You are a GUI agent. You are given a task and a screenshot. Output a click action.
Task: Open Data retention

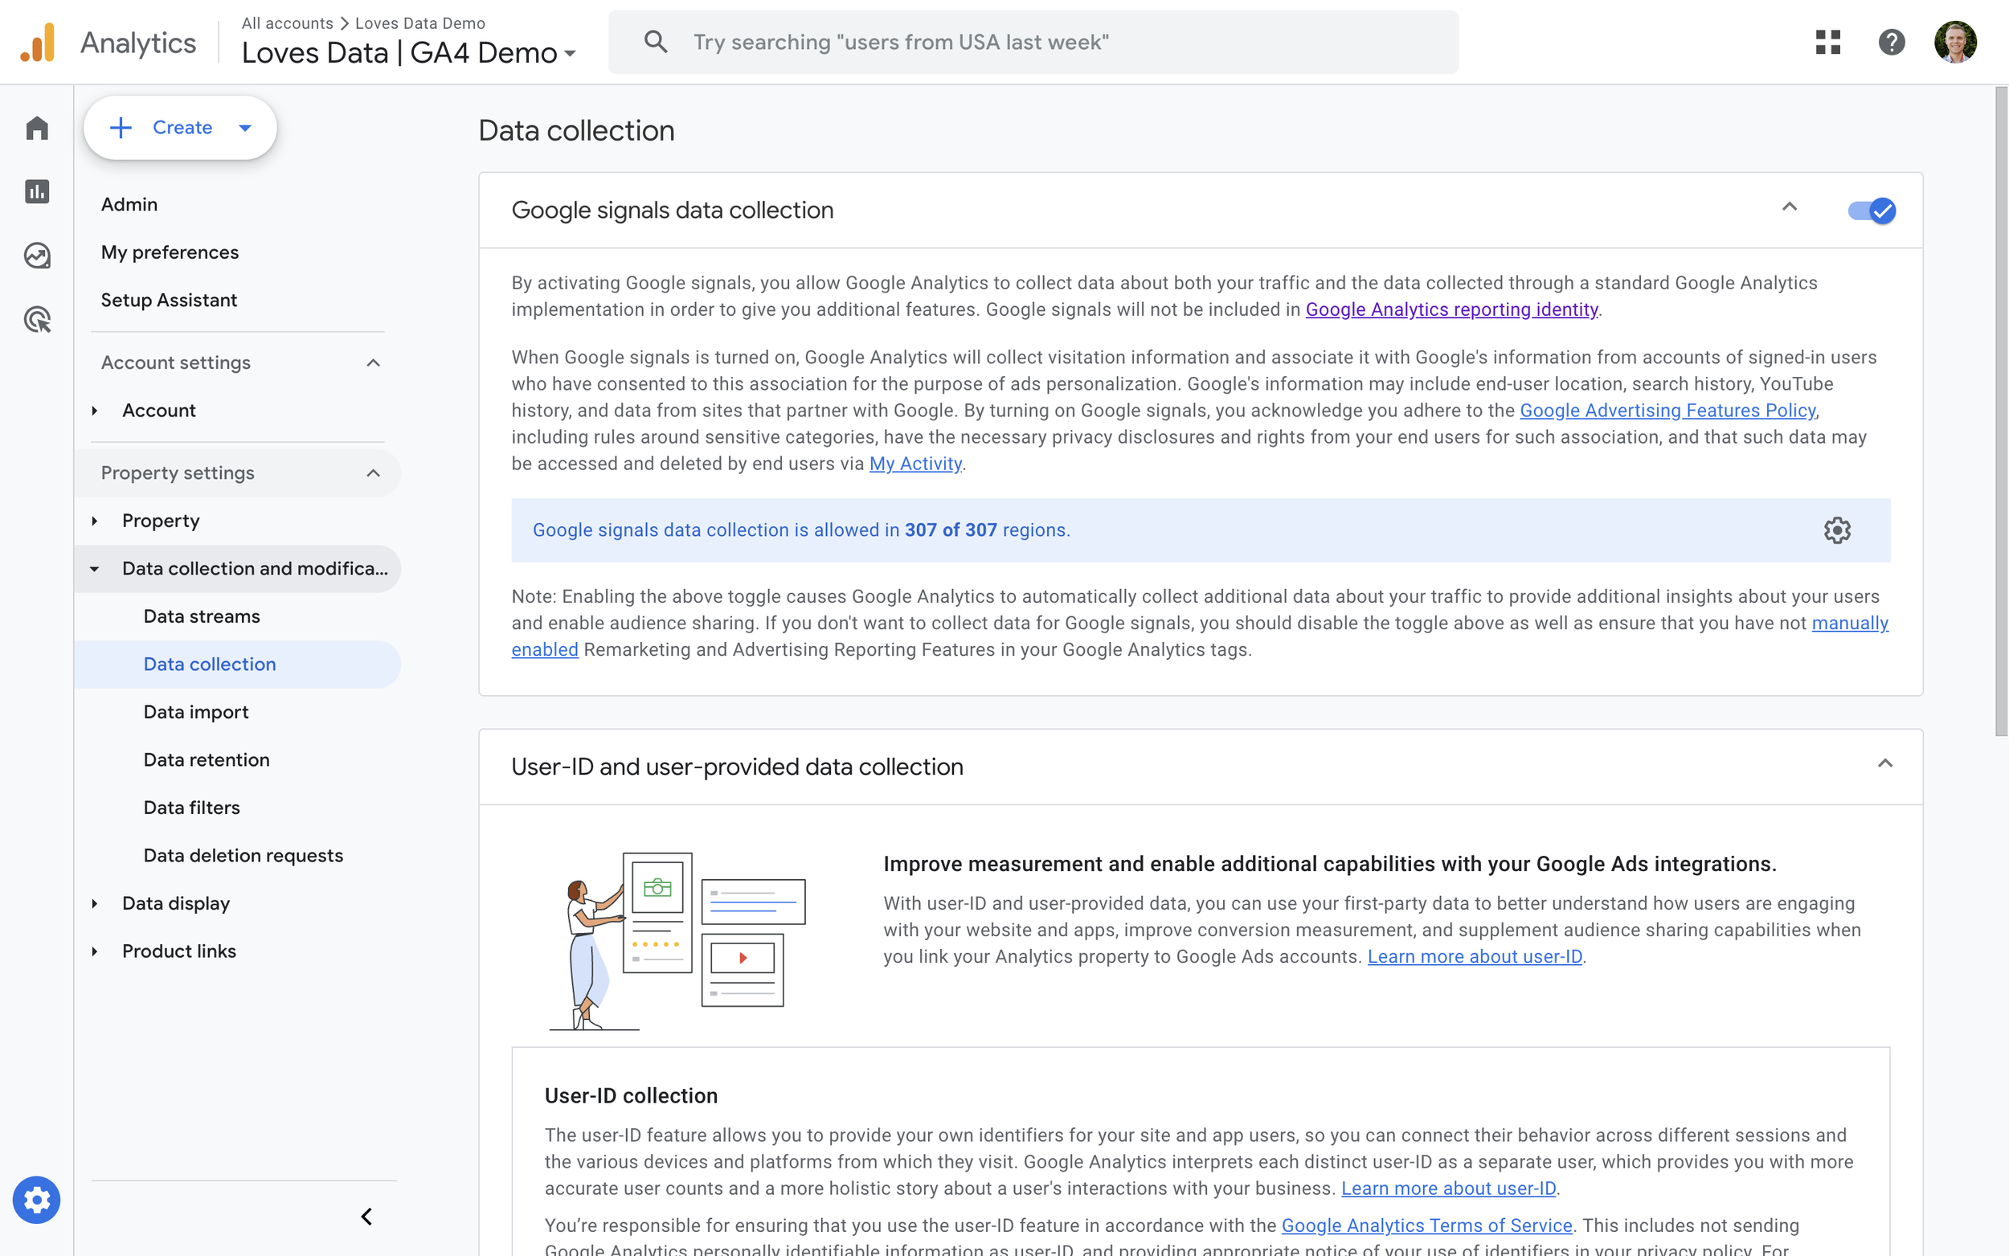(x=207, y=760)
